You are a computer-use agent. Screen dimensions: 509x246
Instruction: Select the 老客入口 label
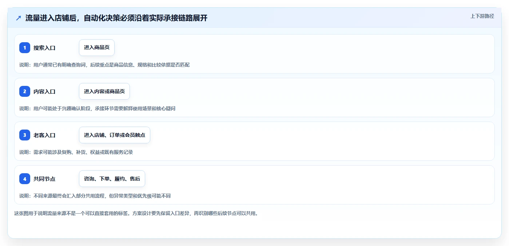coord(44,135)
